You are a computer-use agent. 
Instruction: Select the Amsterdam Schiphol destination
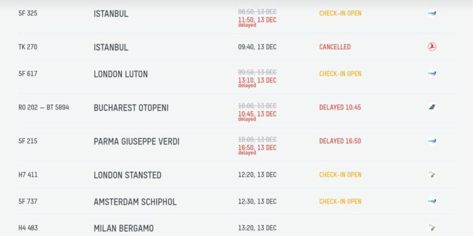coord(135,202)
